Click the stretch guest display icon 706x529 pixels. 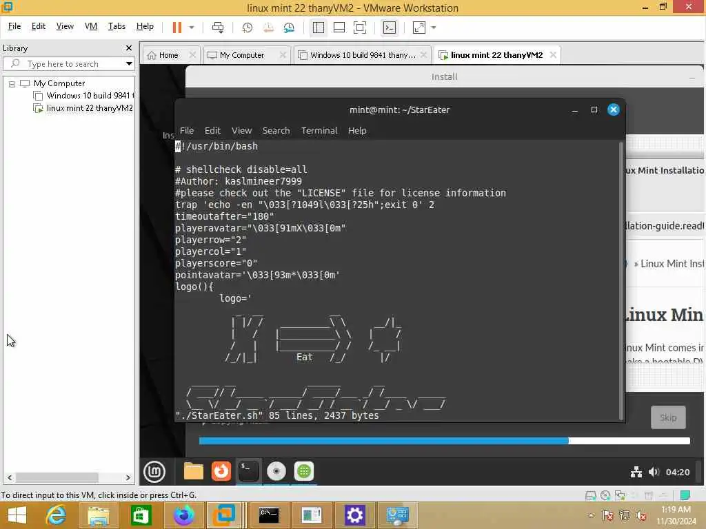click(x=419, y=28)
